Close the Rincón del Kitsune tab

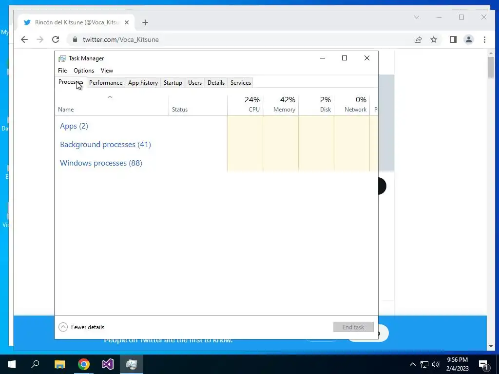point(127,22)
